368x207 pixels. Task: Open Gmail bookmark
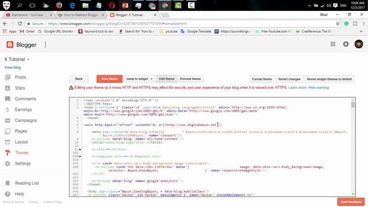[27, 31]
